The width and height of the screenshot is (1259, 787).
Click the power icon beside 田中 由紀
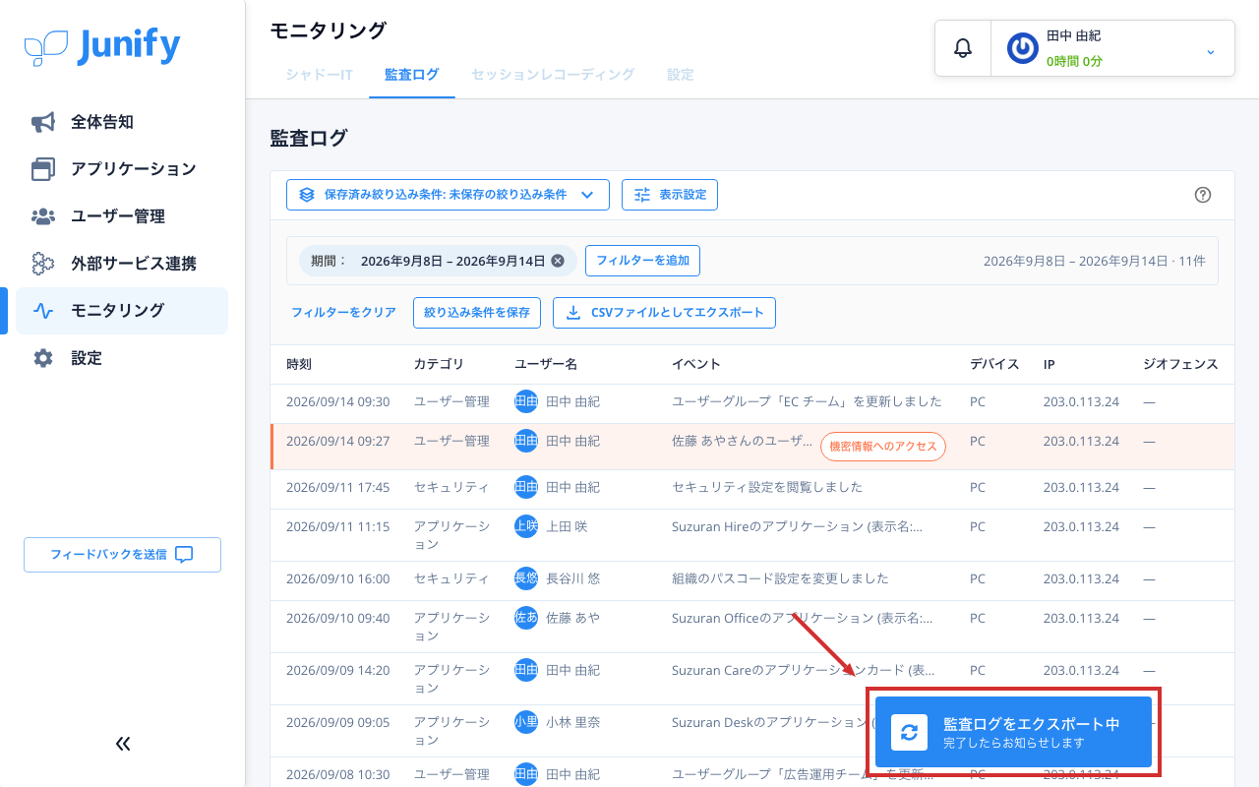pyautogui.click(x=1023, y=48)
